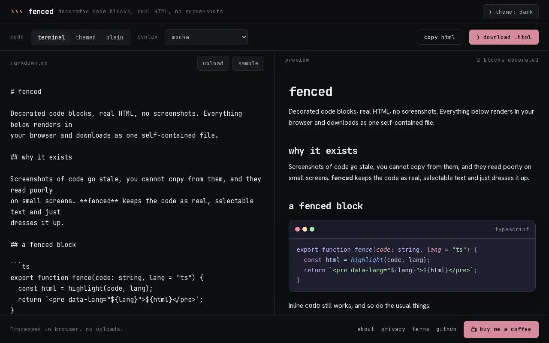Click the tagline 'decorated code blocks, real HTML, no screenshots'
The height and width of the screenshot is (343, 549).
(x=141, y=12)
